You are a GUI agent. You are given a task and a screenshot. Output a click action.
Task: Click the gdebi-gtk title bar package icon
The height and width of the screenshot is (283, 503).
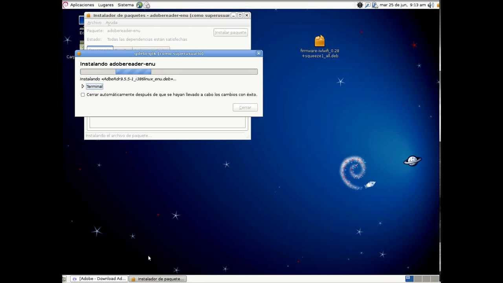[x=79, y=53]
